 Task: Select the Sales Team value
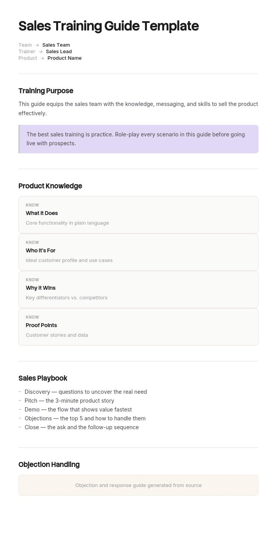(x=56, y=45)
